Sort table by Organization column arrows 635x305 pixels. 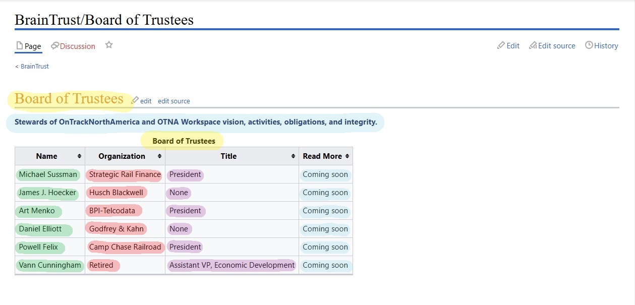click(159, 156)
